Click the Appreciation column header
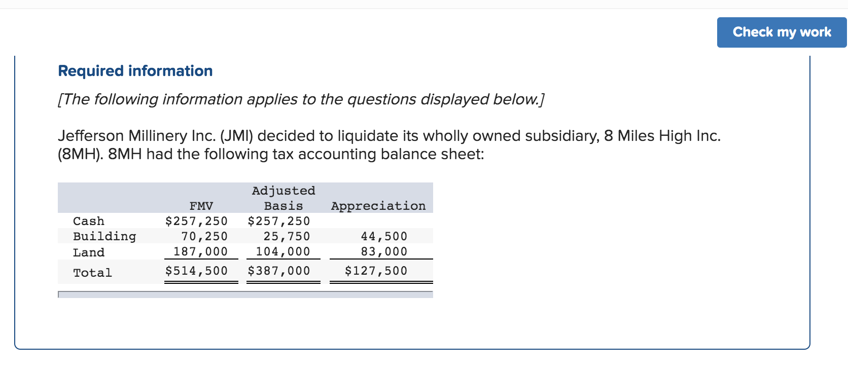Viewport: 848px width, 370px height. [x=378, y=206]
